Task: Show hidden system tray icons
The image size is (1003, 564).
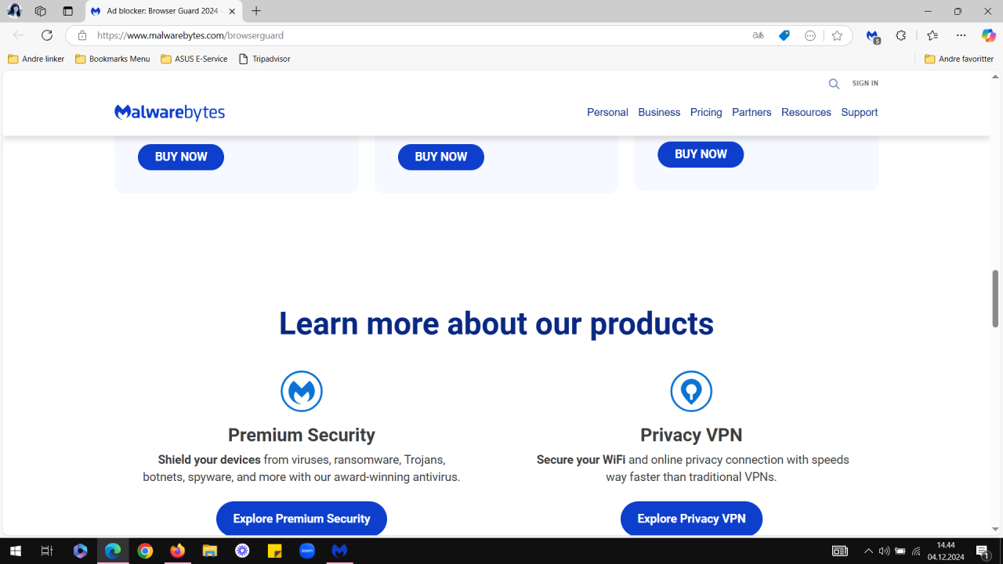Action: [x=868, y=551]
